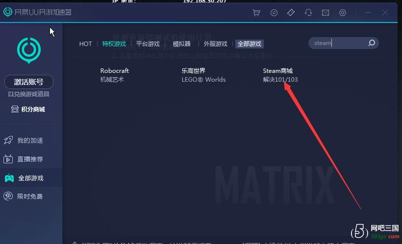Click the 免 icon beside 限时免费
The image size is (402, 244).
(8, 196)
